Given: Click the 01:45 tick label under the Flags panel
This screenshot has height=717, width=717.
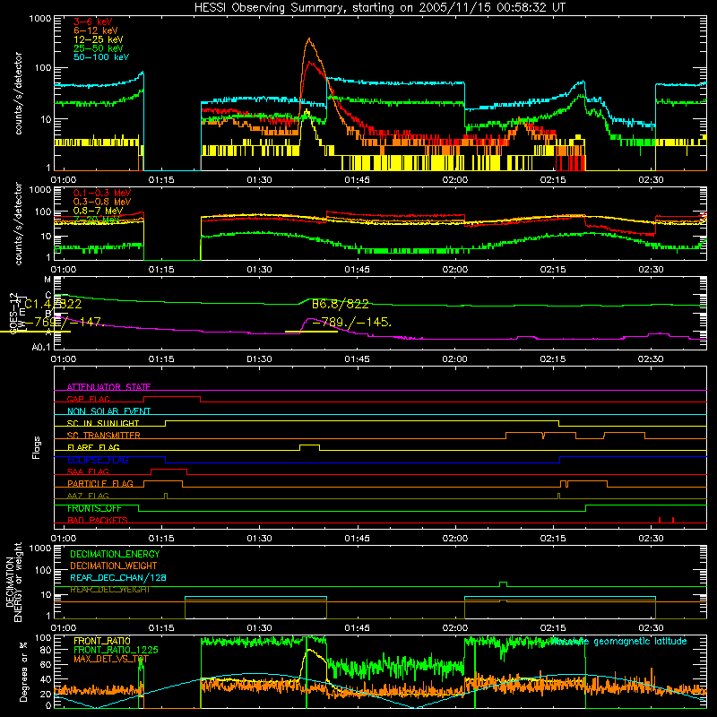Looking at the screenshot, I should point(357,539).
